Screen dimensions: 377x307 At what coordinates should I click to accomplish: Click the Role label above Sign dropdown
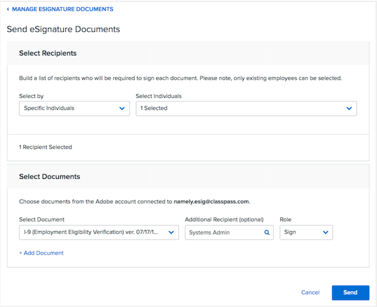coord(285,220)
